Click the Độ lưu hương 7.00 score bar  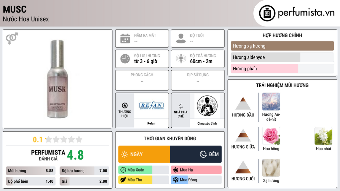[84, 171]
